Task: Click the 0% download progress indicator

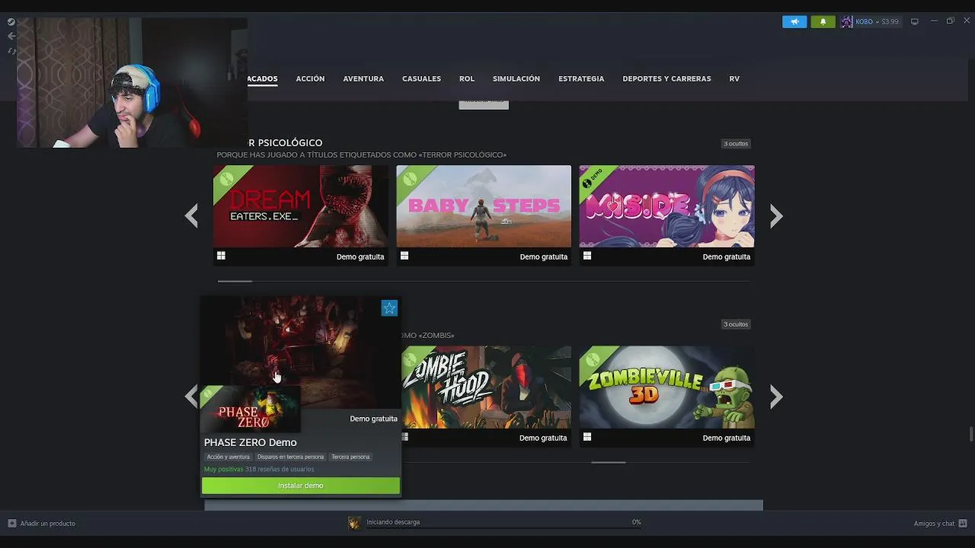Action: click(636, 522)
